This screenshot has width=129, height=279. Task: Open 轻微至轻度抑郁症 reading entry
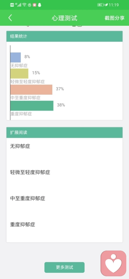tap(30, 172)
